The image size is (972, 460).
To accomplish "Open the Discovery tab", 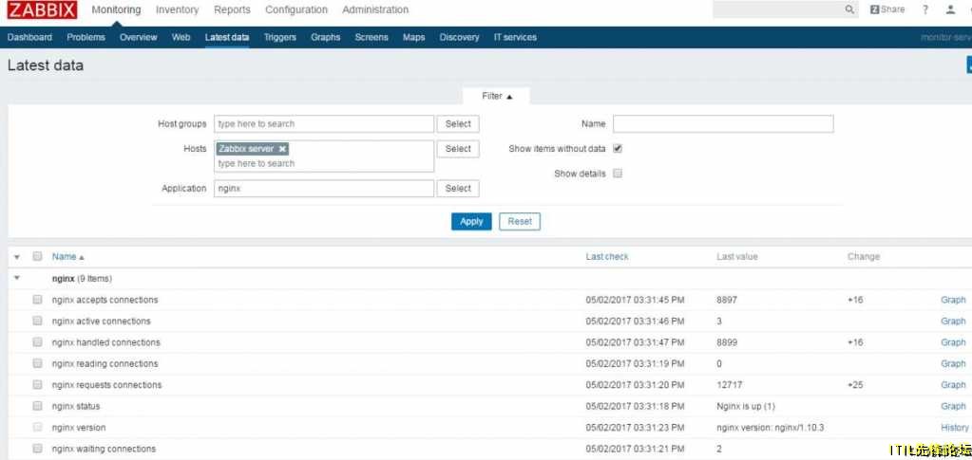I will (x=459, y=37).
